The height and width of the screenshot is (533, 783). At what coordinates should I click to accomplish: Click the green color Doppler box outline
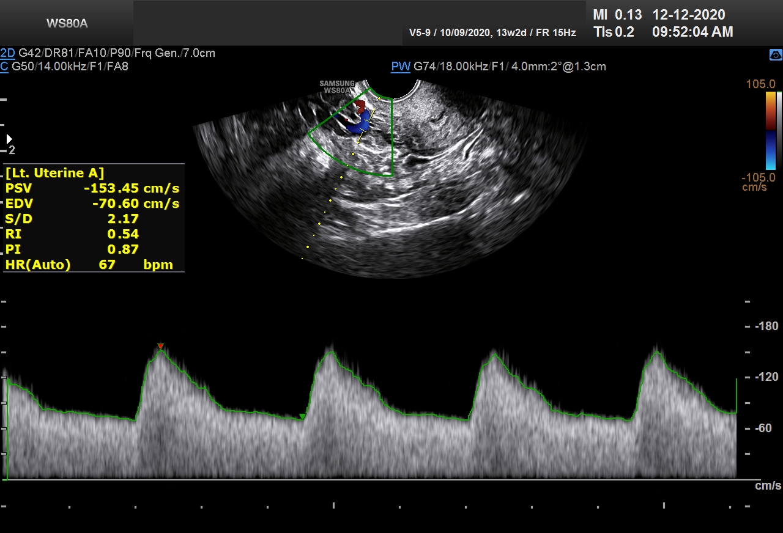pos(350,132)
